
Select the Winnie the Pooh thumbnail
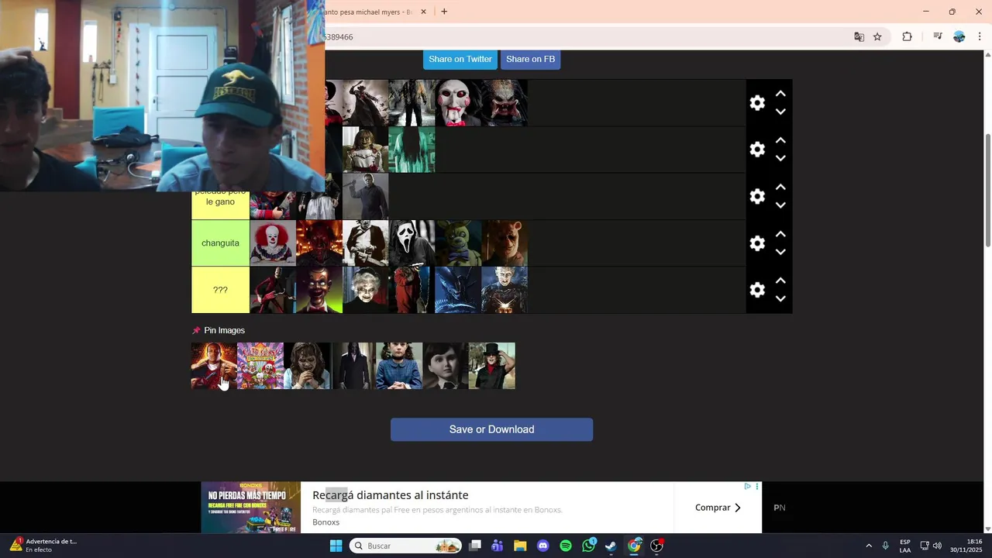tap(505, 243)
